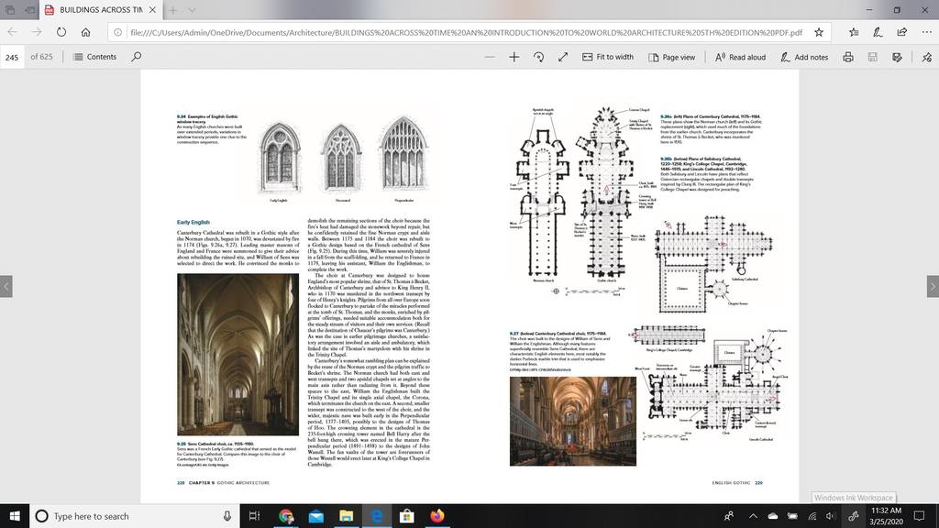Start Read aloud
Viewport: 939px width, 528px height.
(x=740, y=57)
